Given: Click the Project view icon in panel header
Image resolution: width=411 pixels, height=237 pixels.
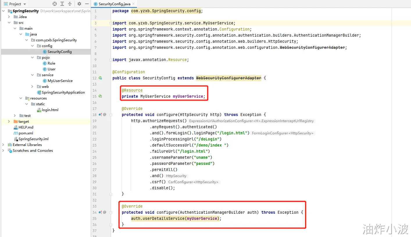Looking at the screenshot, I should point(6,4).
